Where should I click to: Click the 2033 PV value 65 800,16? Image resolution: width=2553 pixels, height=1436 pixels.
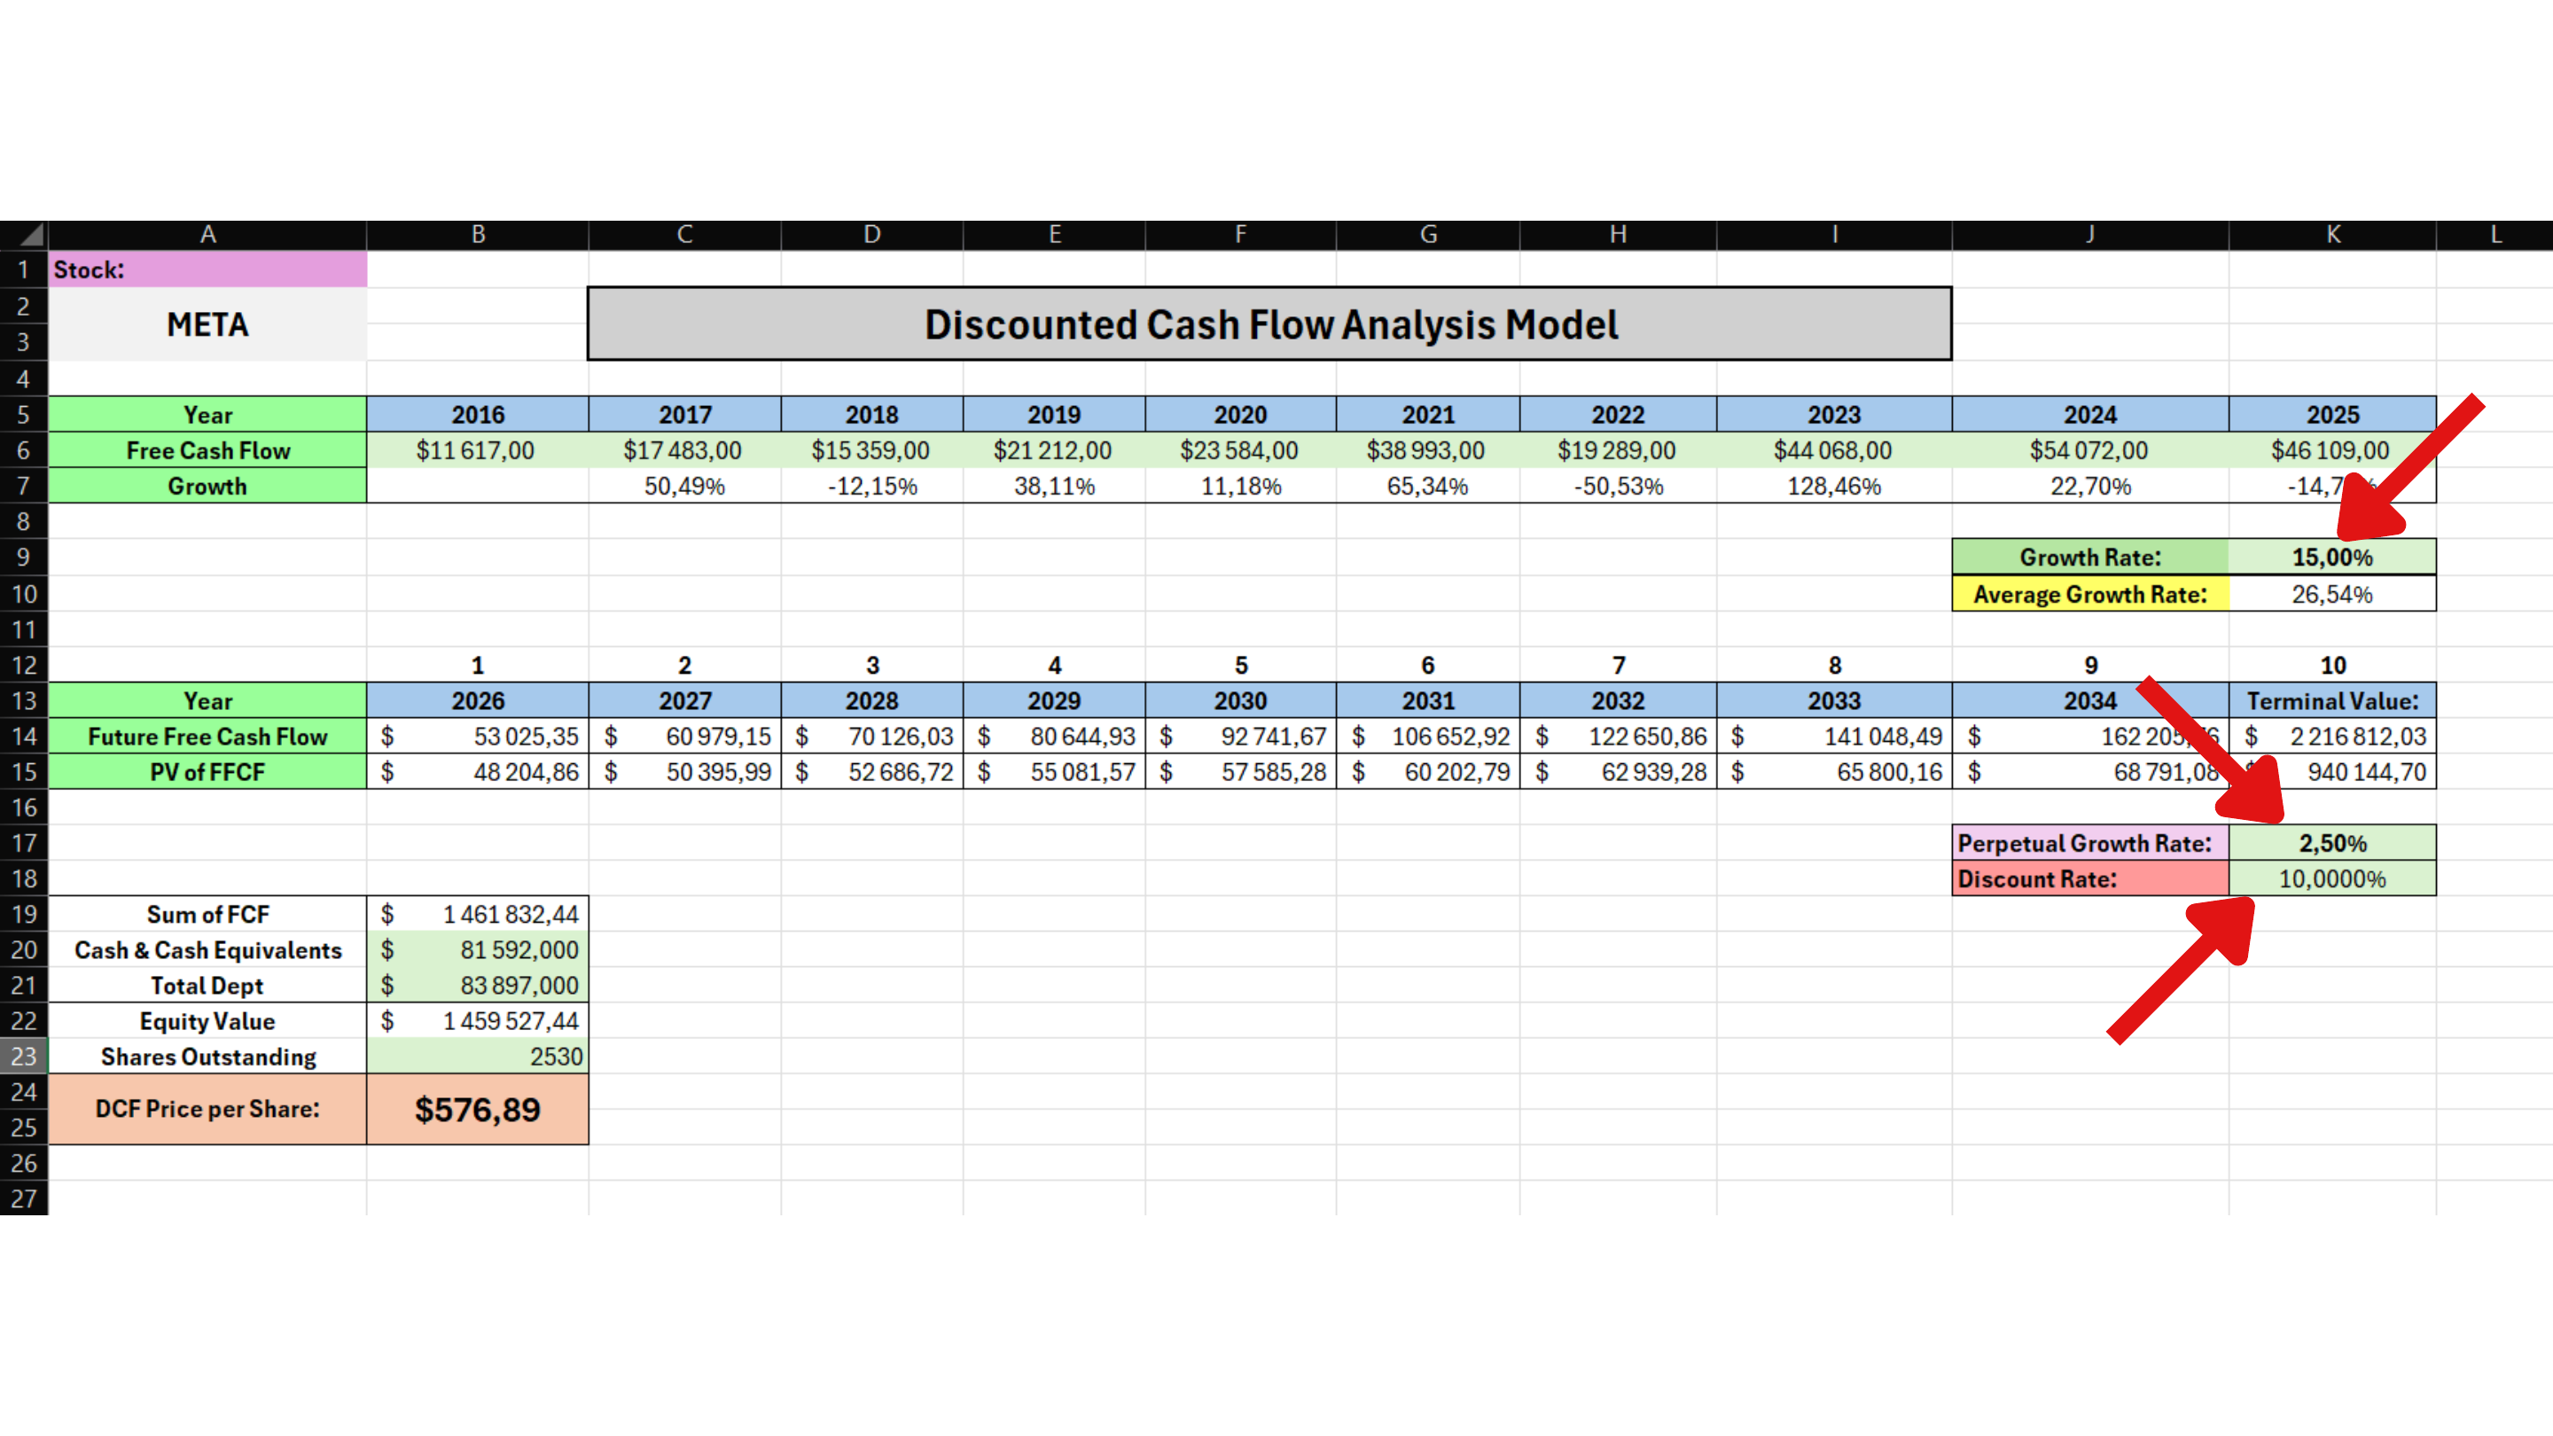pos(1834,772)
